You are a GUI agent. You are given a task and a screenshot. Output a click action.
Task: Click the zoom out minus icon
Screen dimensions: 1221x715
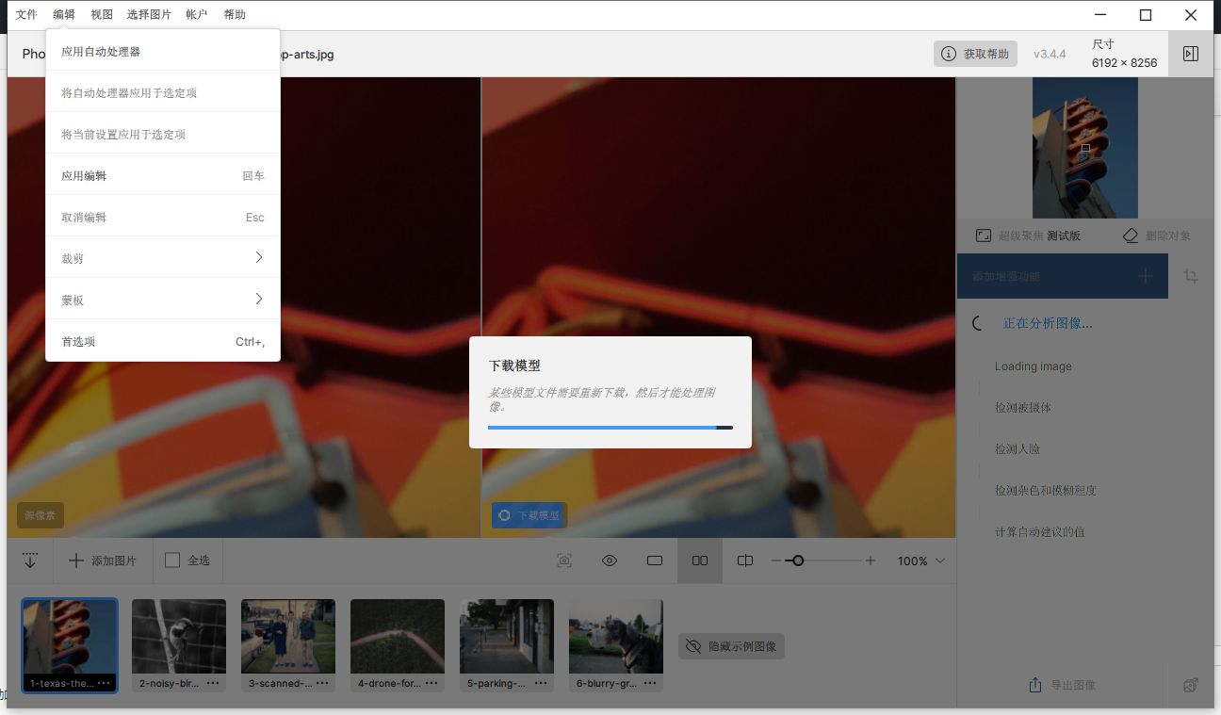tap(776, 561)
